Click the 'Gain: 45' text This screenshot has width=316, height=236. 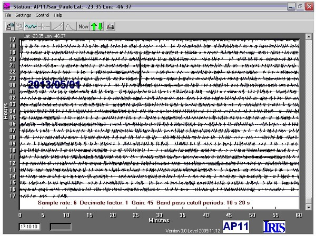click(142, 202)
